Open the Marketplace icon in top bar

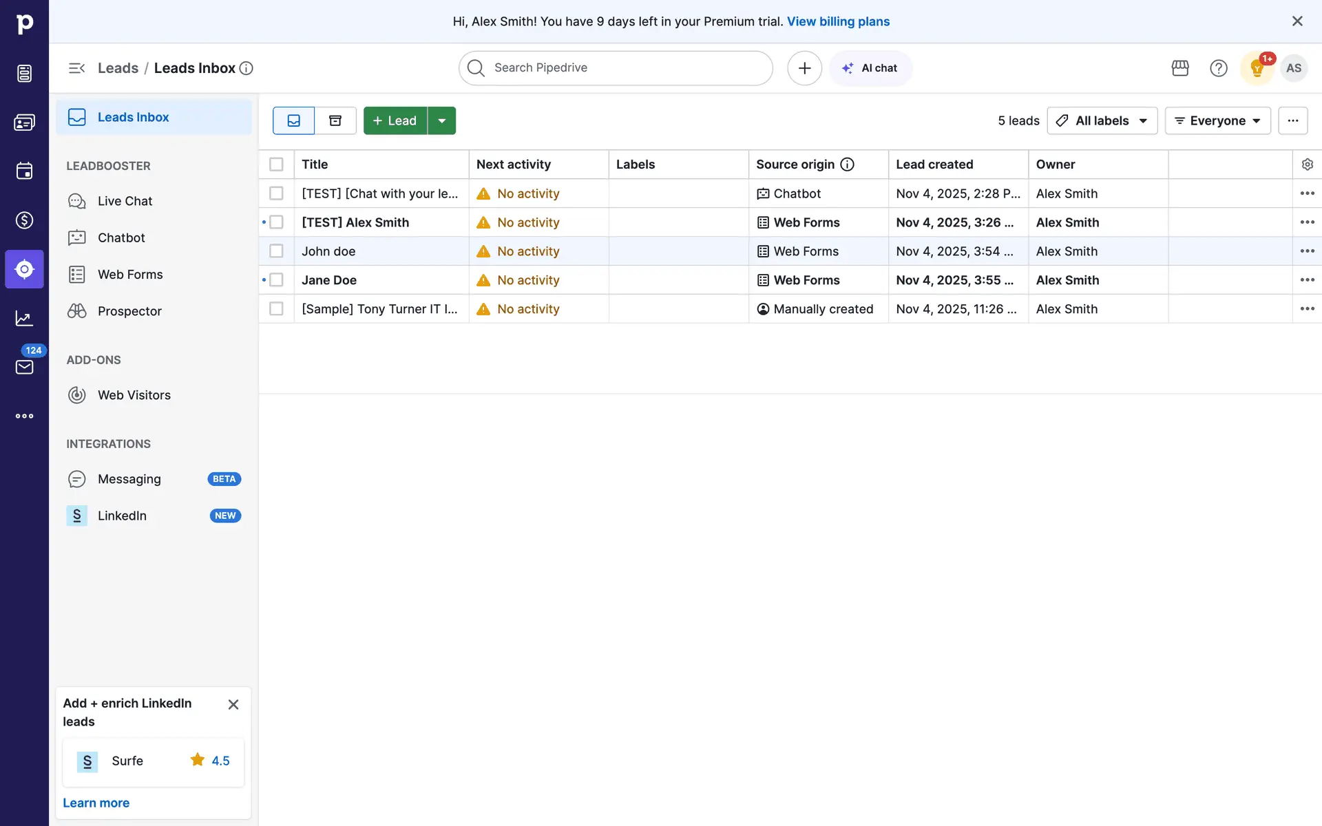pos(1180,68)
